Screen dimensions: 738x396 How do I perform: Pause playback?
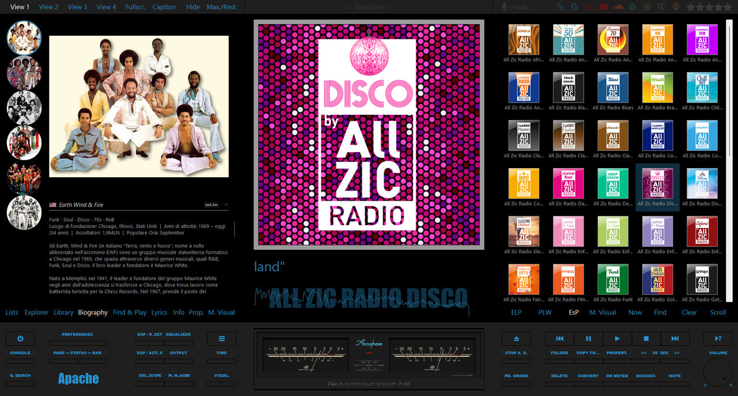click(x=589, y=338)
